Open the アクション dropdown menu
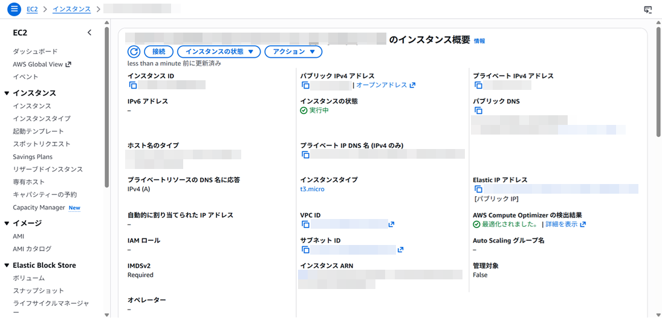The width and height of the screenshot is (662, 318). 293,52
